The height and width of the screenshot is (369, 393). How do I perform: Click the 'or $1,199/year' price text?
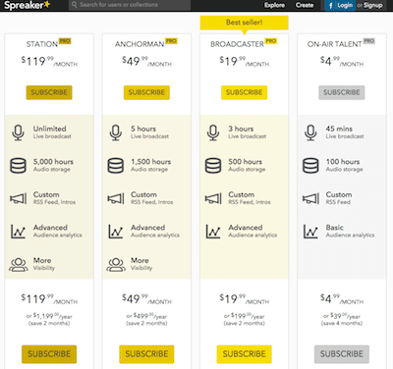point(49,316)
